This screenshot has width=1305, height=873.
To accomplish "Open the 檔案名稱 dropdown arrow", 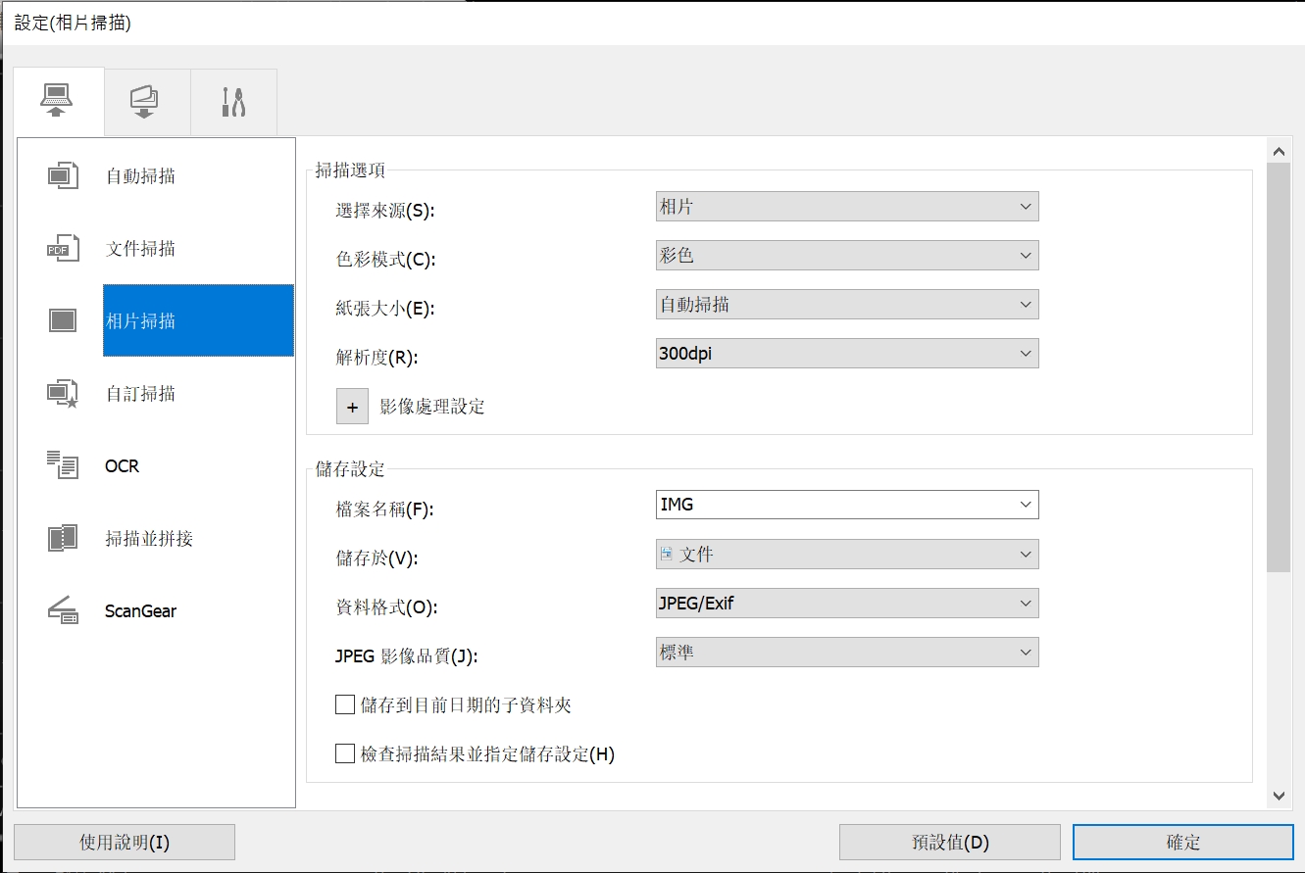I will pos(1026,505).
